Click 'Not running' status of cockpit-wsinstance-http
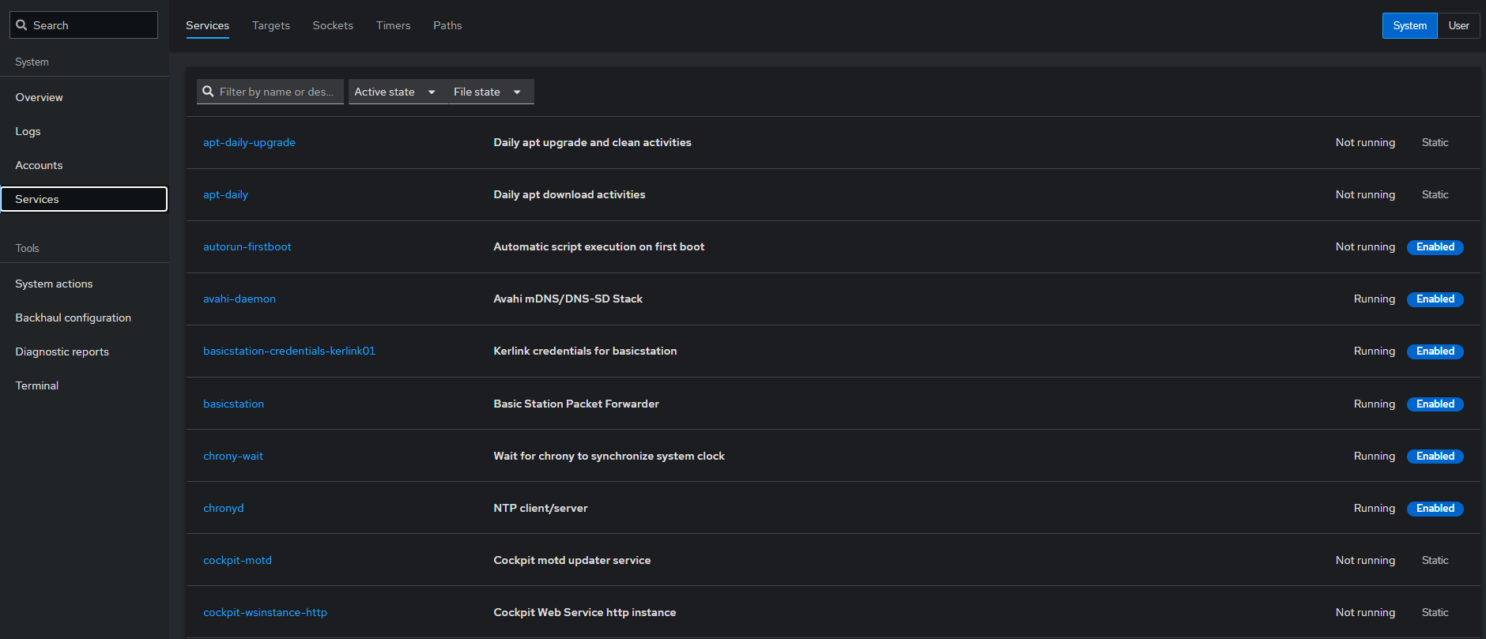 [x=1365, y=612]
